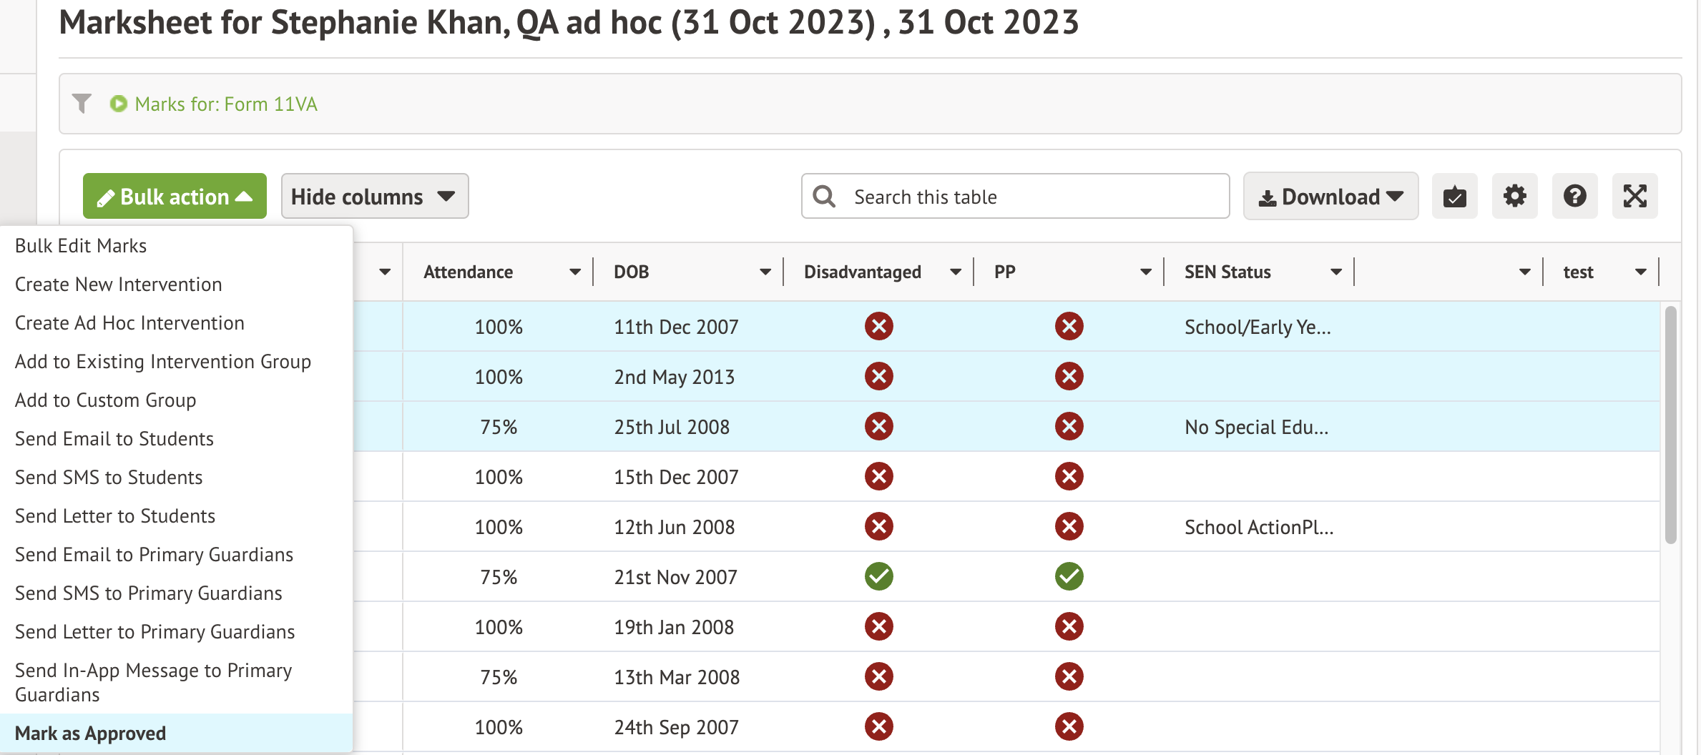The height and width of the screenshot is (755, 1701).
Task: Choose Create New Intervention option
Action: click(119, 285)
